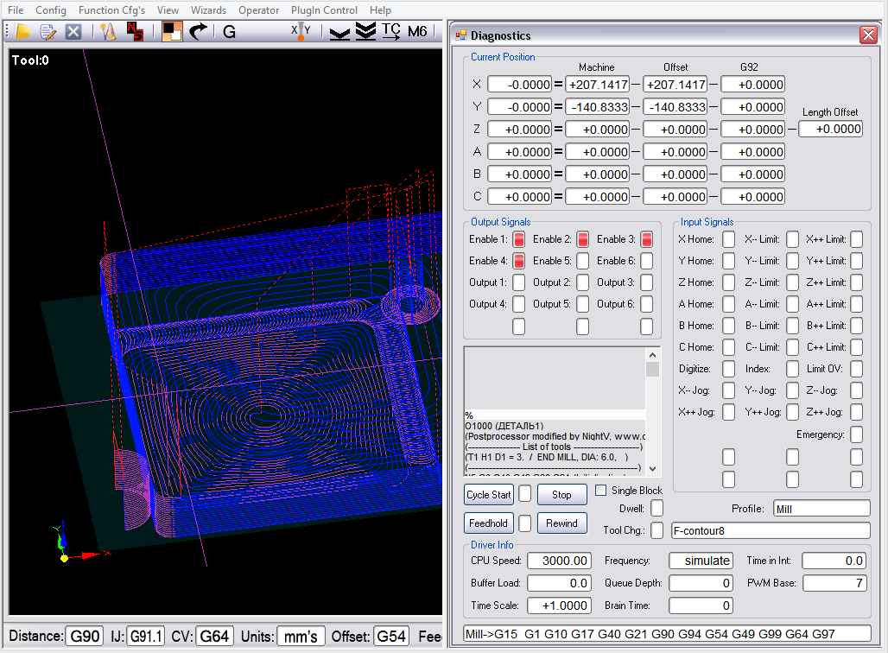
Task: Click the CPU Speed input field
Action: point(560,561)
